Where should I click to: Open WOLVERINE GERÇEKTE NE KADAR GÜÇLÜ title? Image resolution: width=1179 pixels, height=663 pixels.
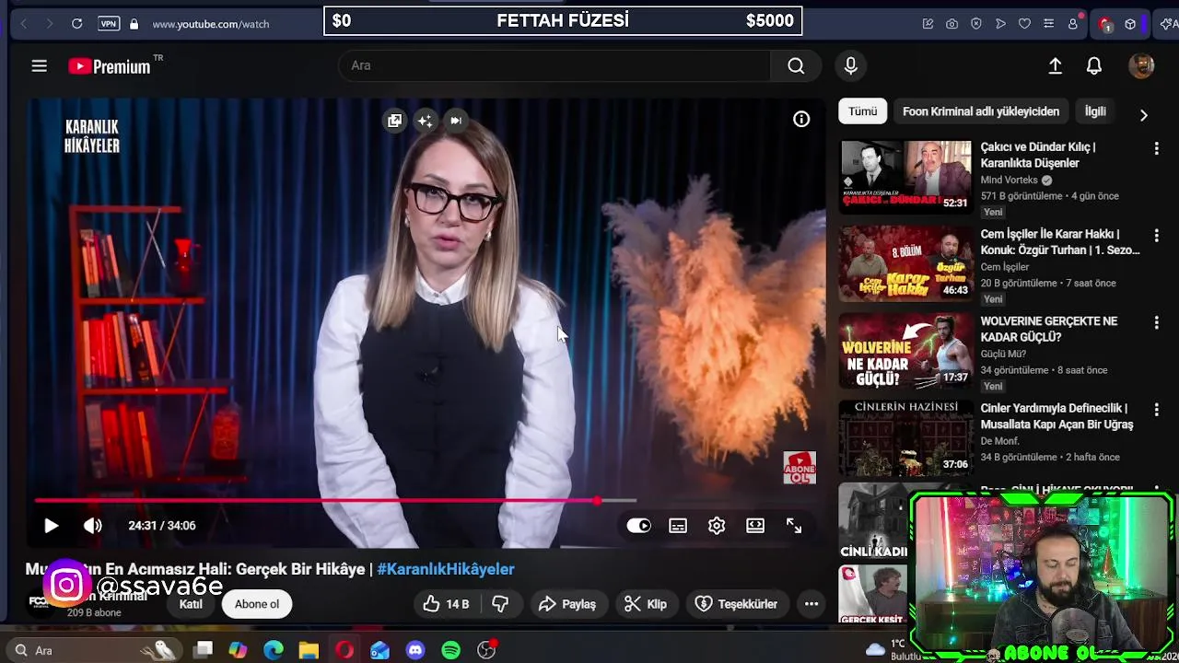click(1048, 330)
